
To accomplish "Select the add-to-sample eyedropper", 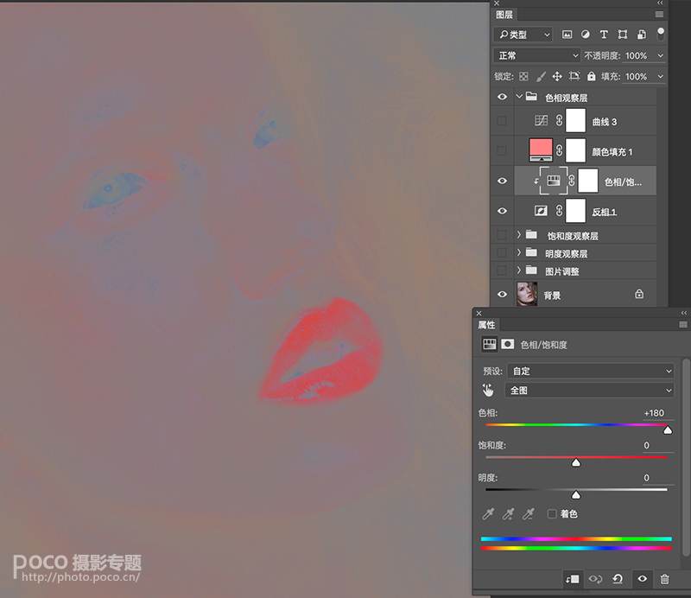I will 508,514.
